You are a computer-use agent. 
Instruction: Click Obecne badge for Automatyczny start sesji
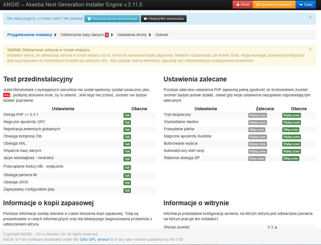click(292, 151)
